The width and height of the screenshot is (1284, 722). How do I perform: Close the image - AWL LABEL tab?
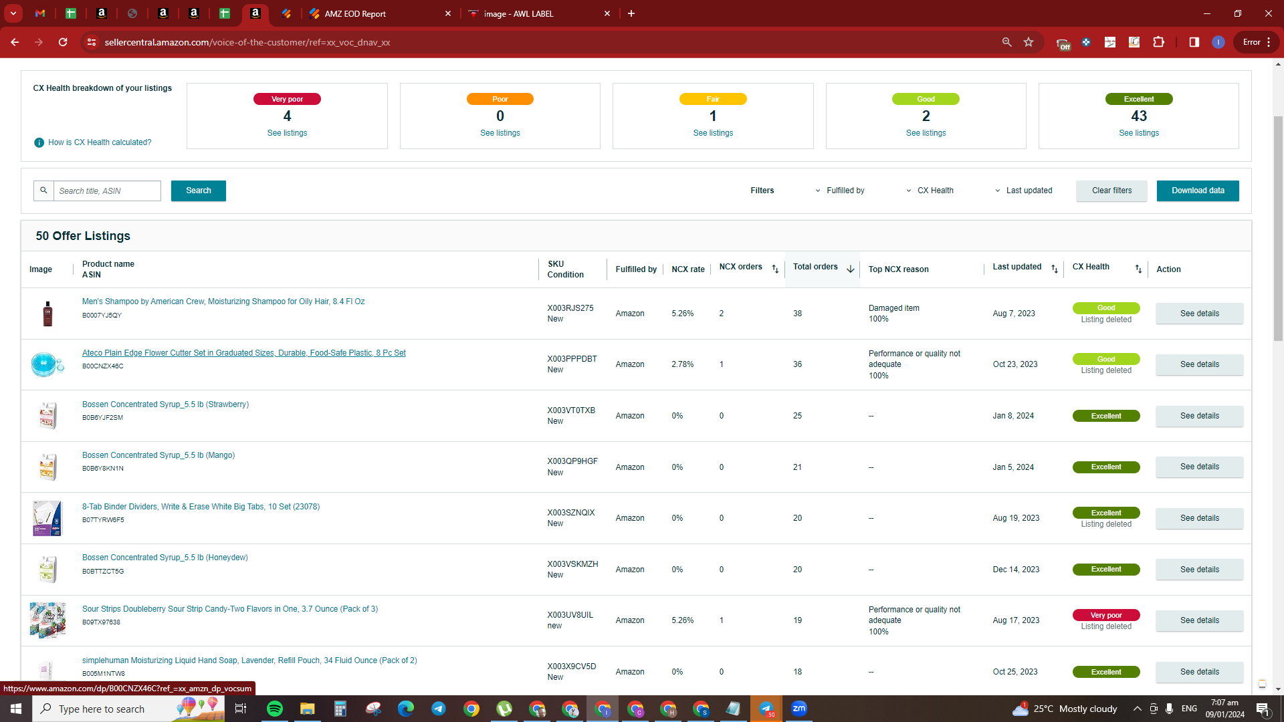tap(607, 13)
